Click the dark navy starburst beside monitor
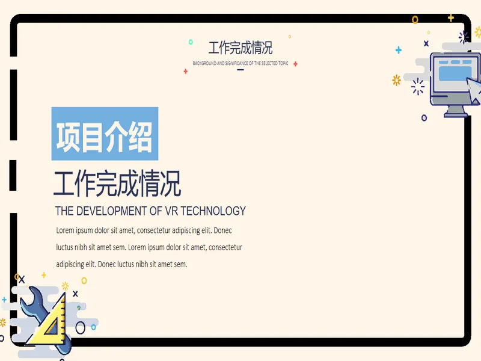Image resolution: width=481 pixels, height=361 pixels. click(x=418, y=86)
